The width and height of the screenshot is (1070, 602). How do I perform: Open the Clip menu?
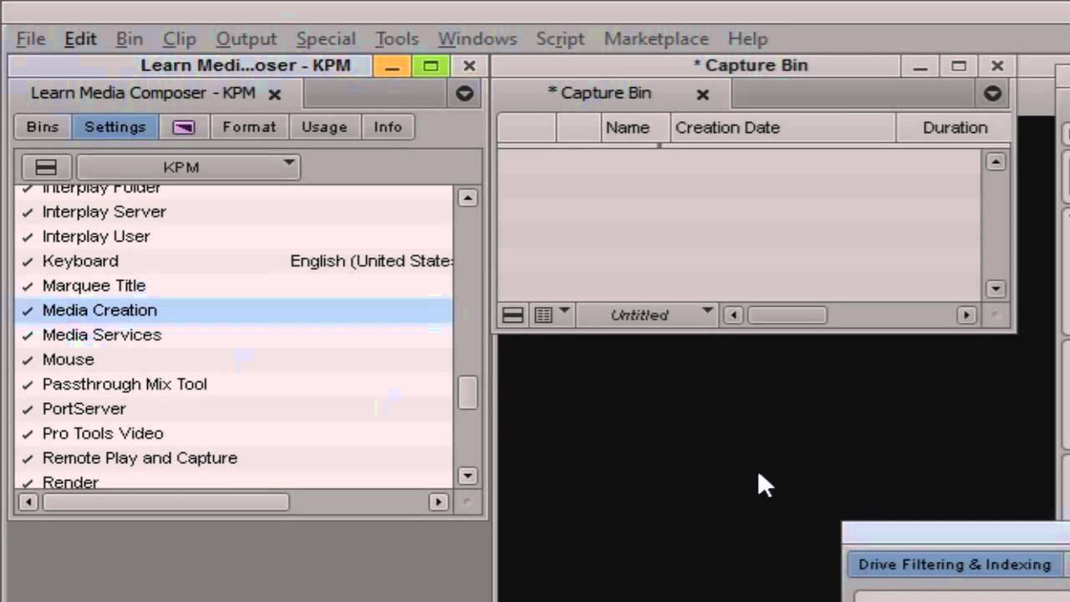pos(179,38)
